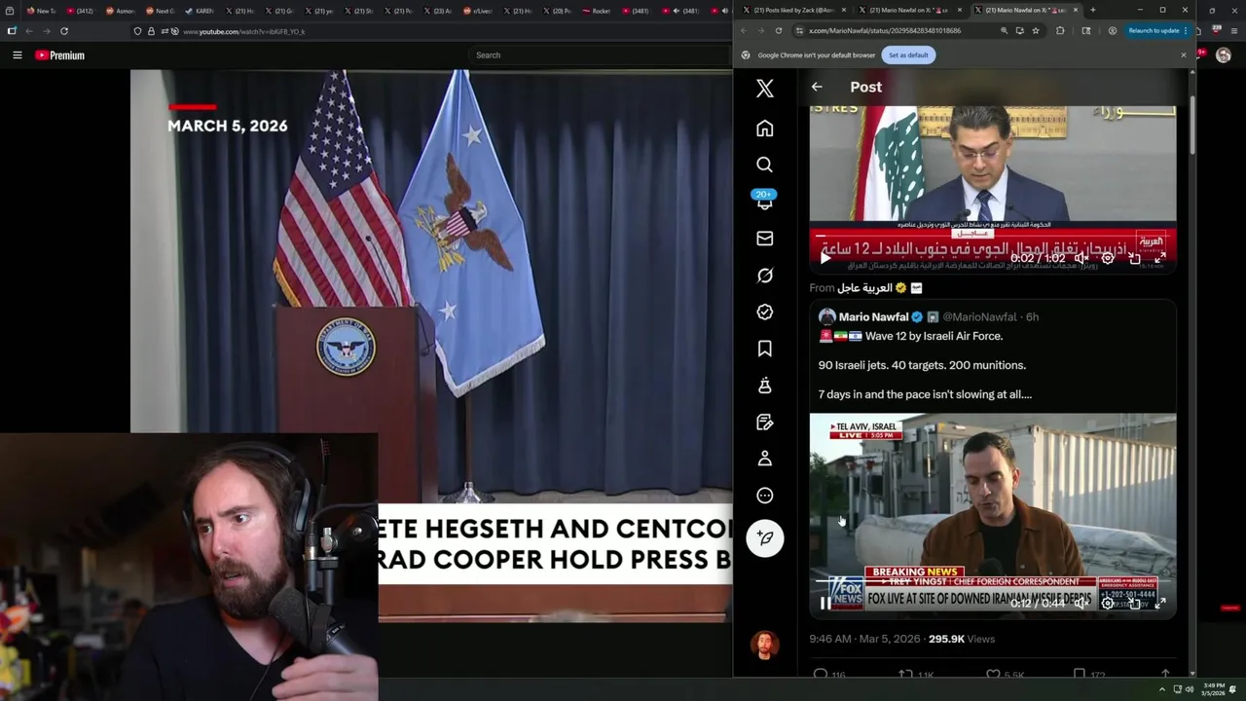Open the X Explore search icon
1246x701 pixels.
(765, 165)
